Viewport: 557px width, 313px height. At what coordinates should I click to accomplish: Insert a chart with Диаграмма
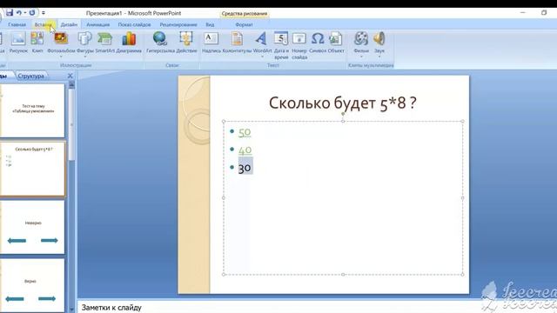coord(129,43)
